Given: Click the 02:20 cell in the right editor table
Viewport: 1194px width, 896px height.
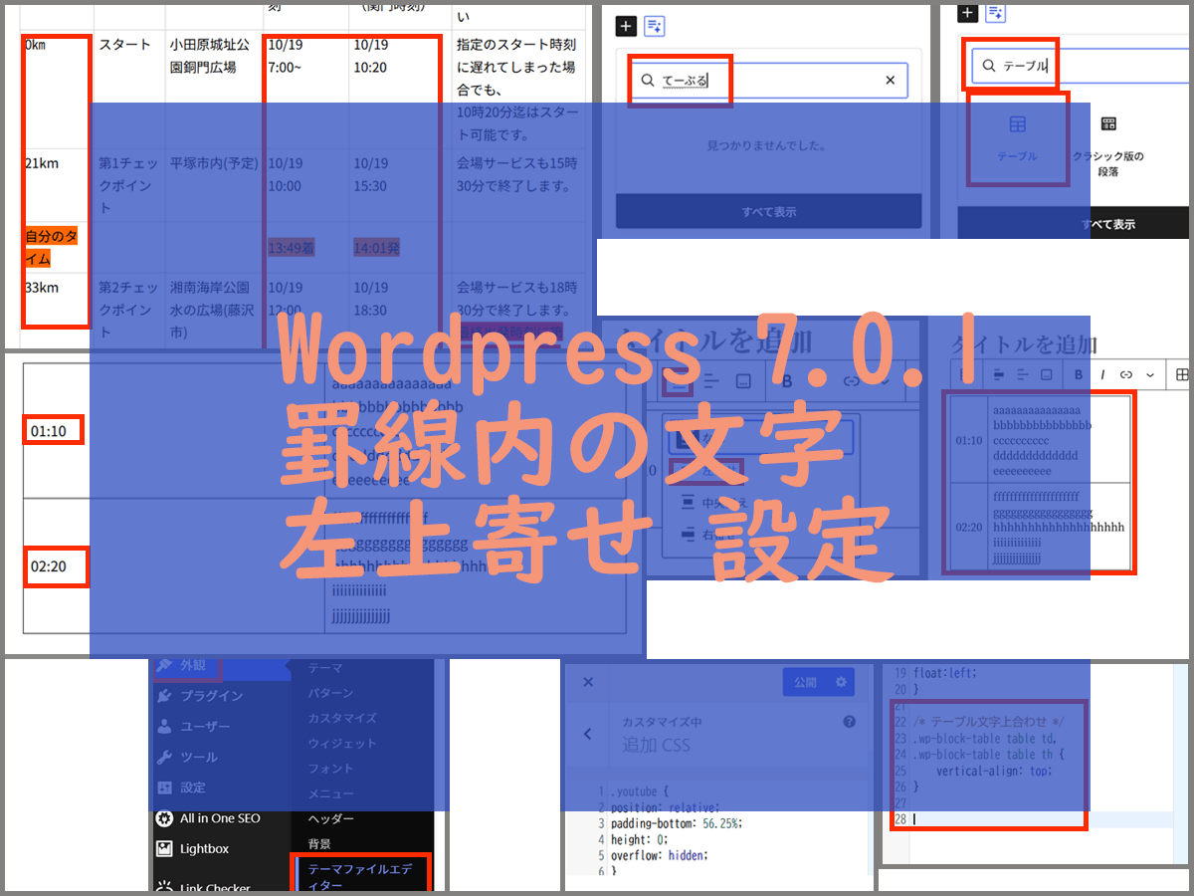Looking at the screenshot, I should click(x=968, y=527).
